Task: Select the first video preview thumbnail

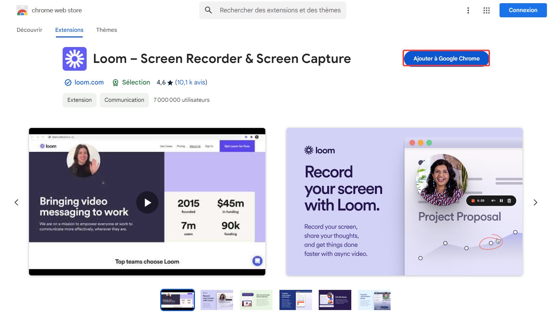Action: (x=178, y=300)
